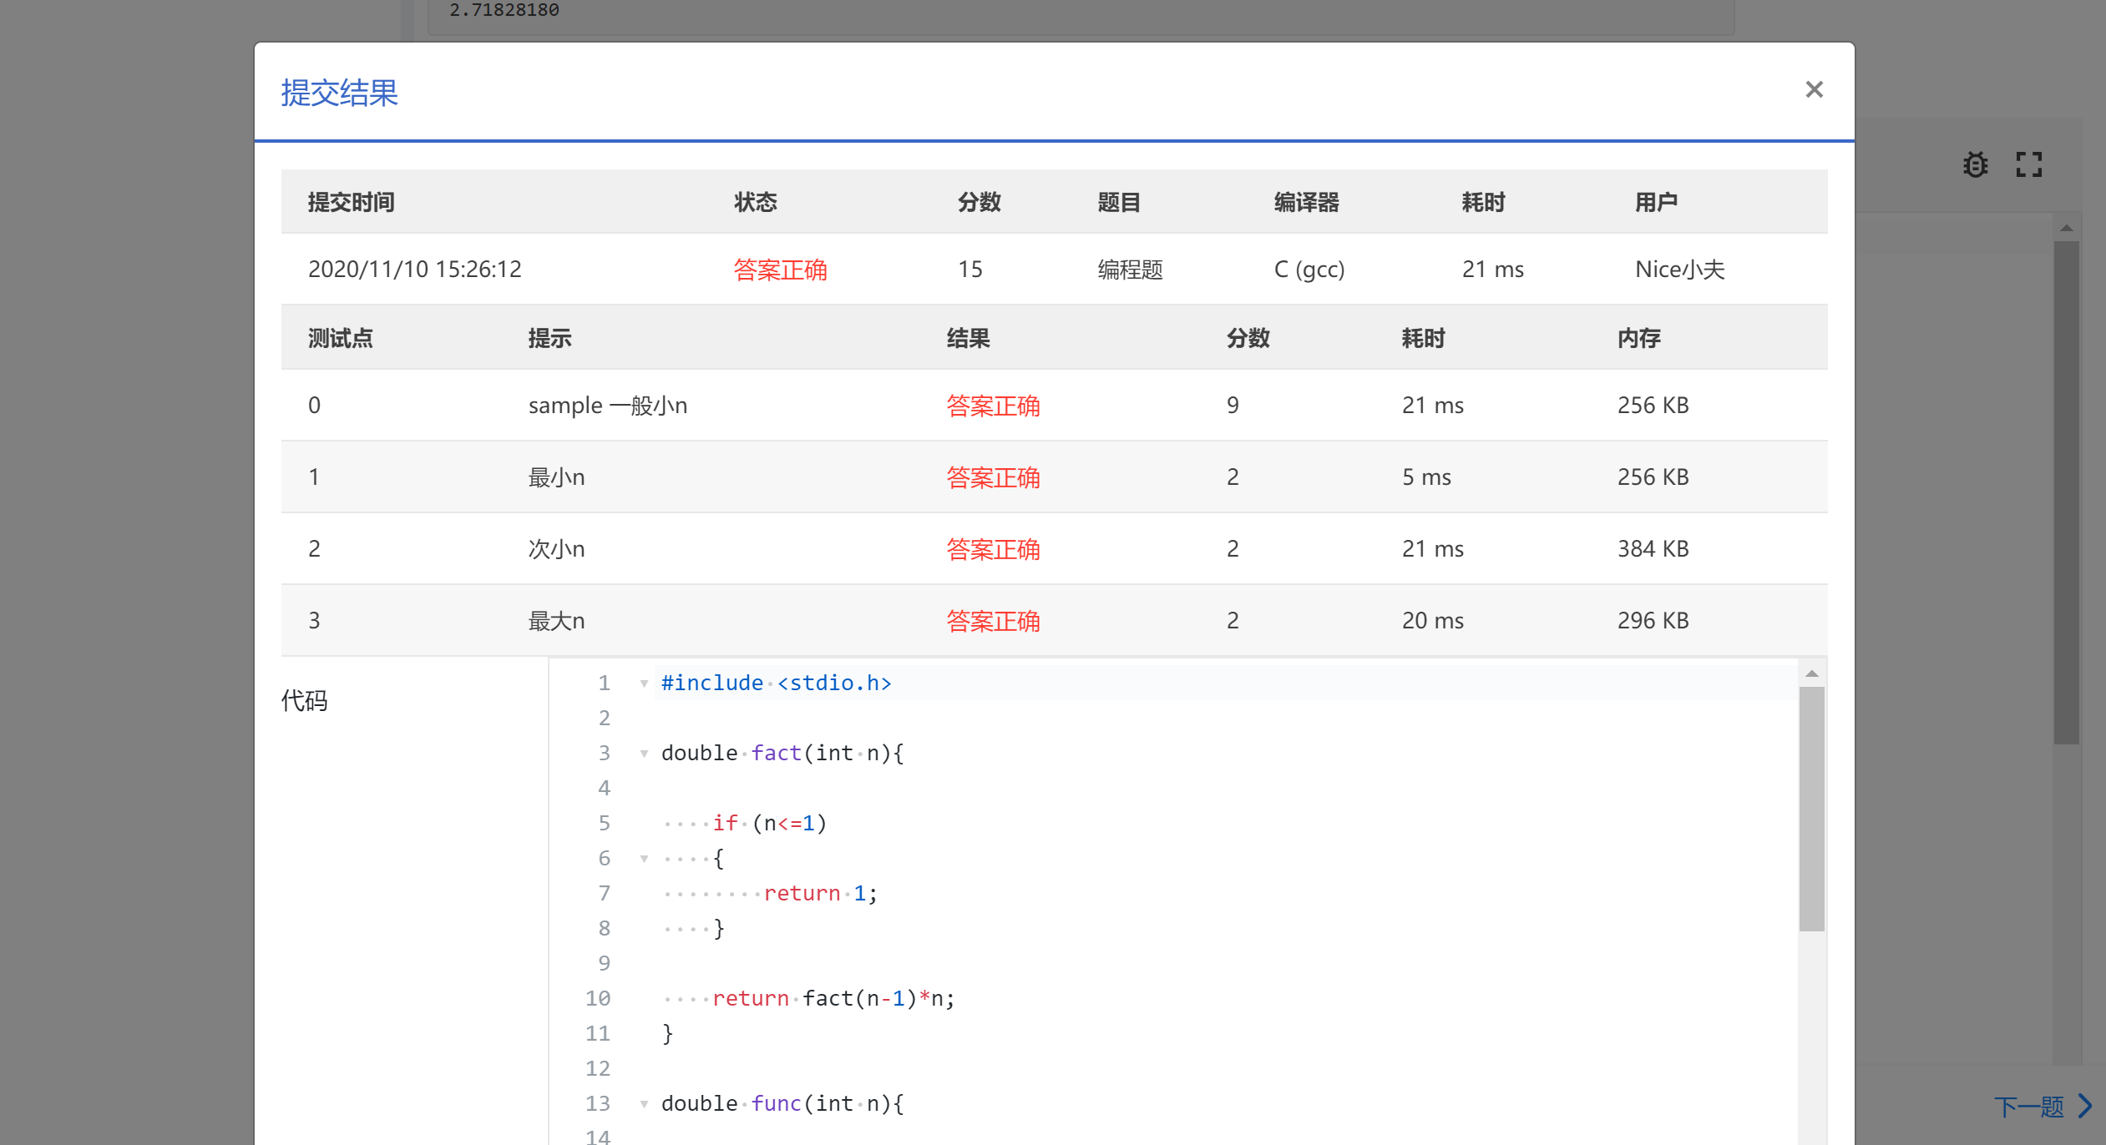Click the 答案正确 status in the summary row
2106x1145 pixels.
(780, 270)
